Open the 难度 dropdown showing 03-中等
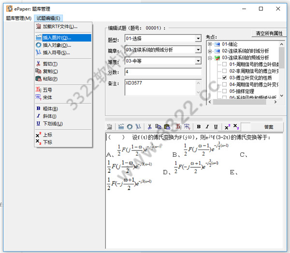 (x=198, y=61)
